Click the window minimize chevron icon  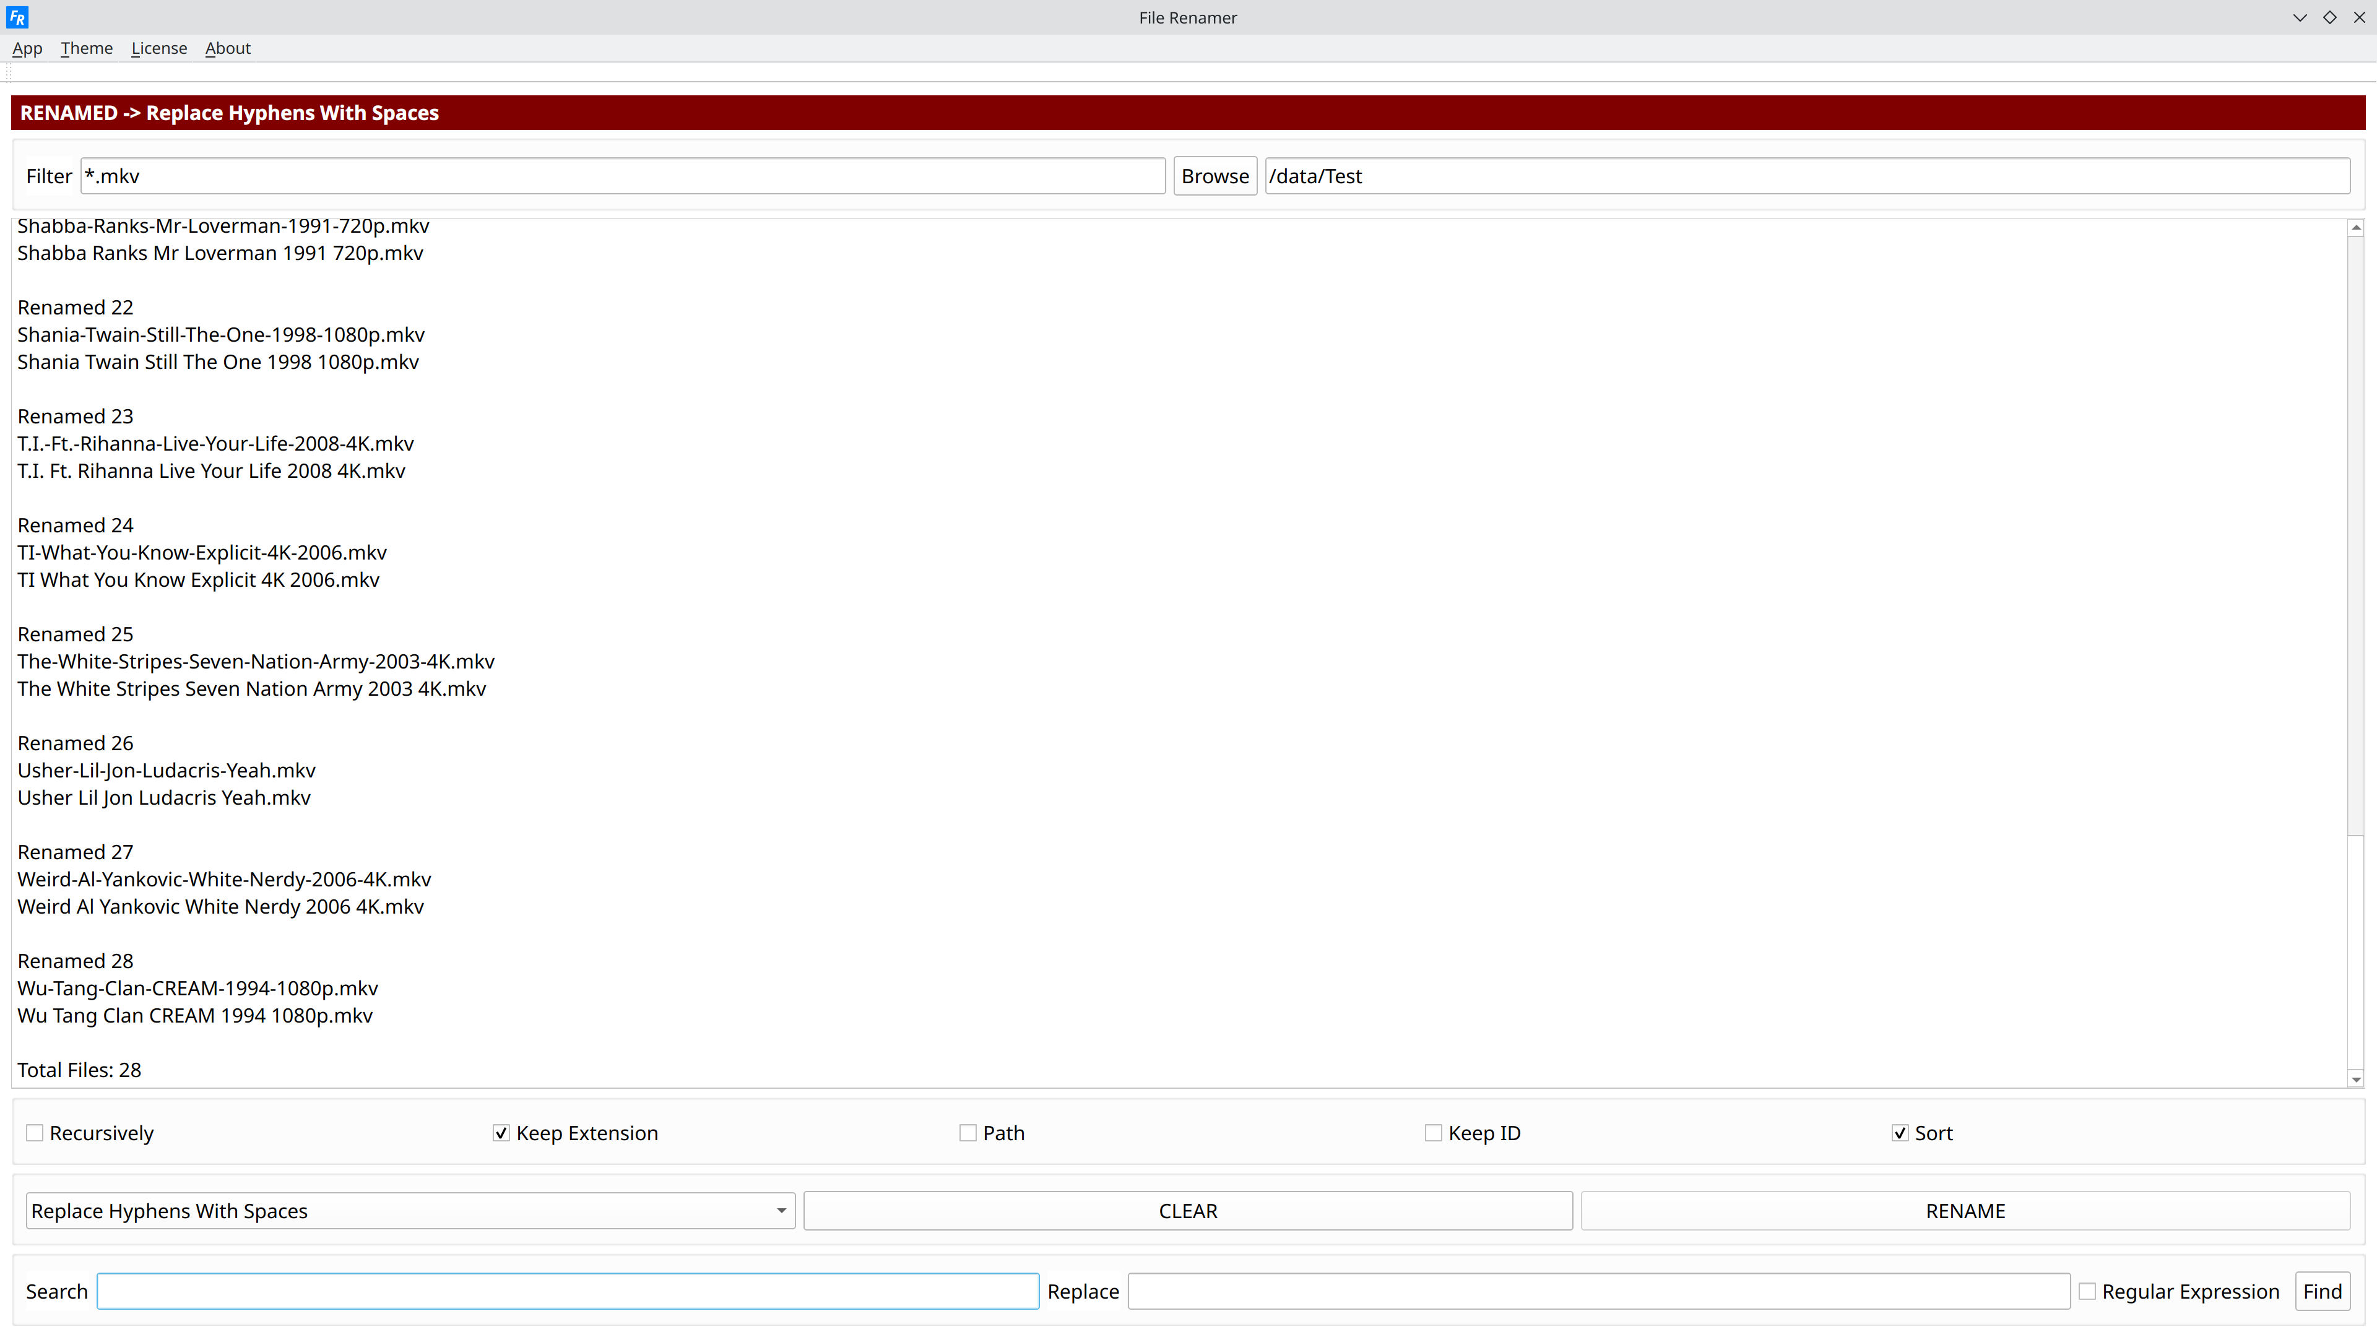pos(2300,17)
